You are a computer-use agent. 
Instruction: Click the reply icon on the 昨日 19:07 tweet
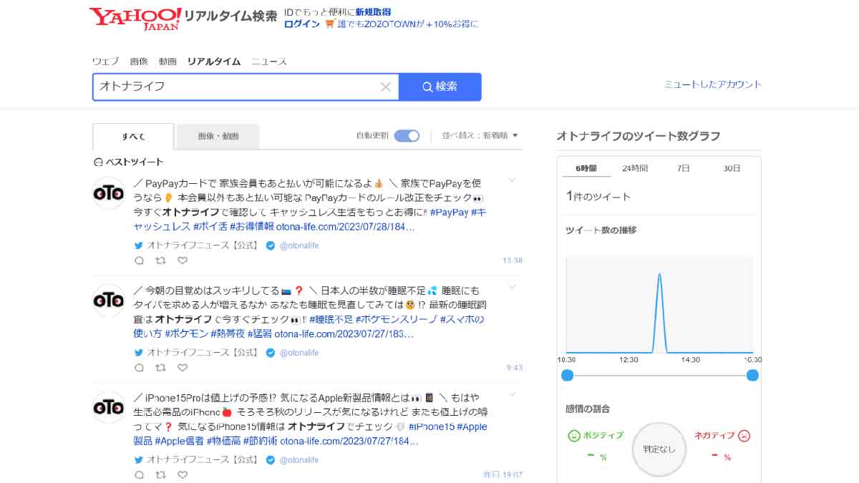point(140,474)
